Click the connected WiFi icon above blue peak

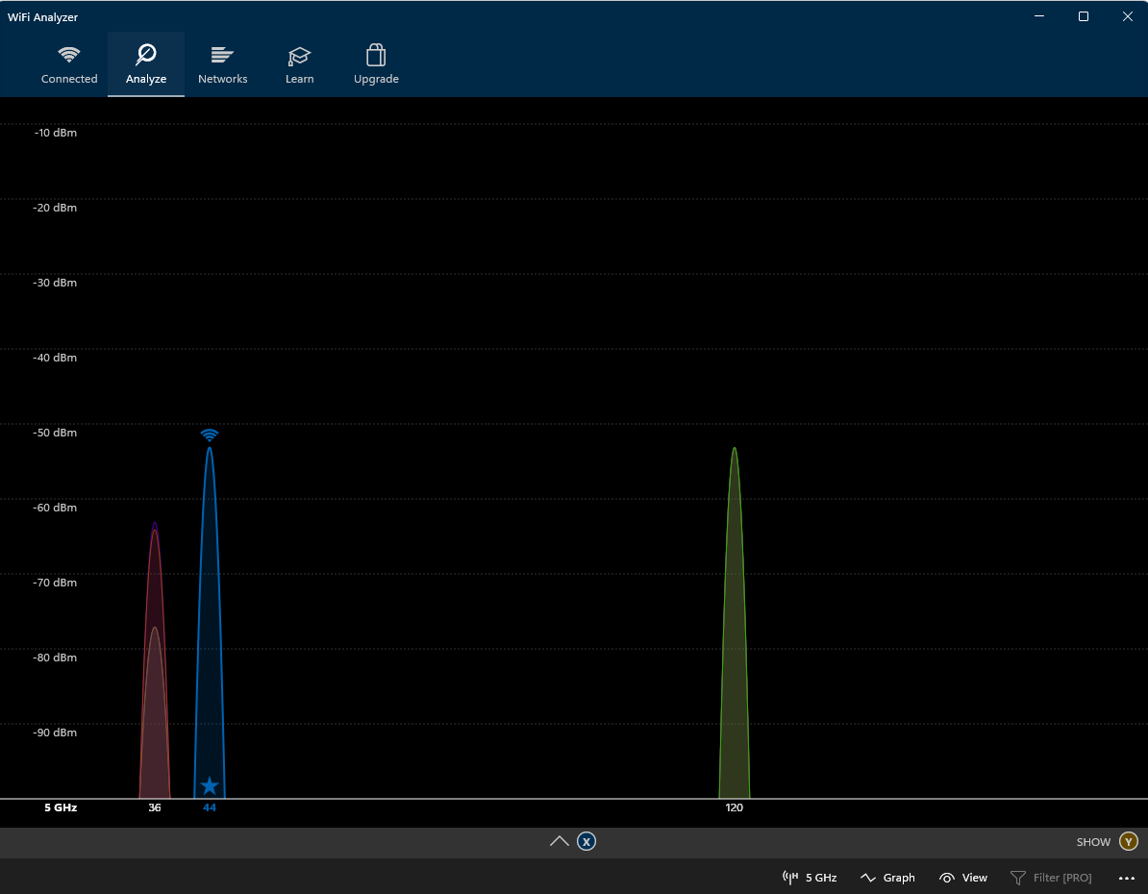(x=210, y=435)
